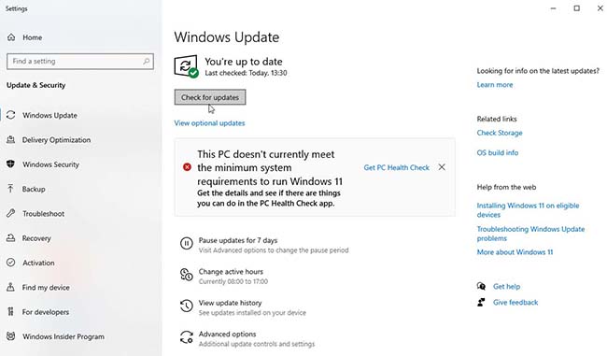Click the Give feedback link

tap(515, 302)
